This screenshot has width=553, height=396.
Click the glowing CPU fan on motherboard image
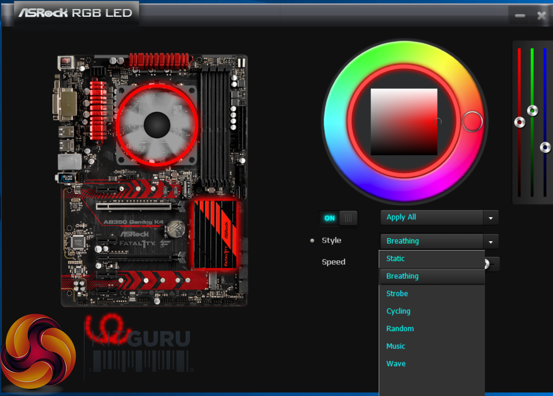pyautogui.click(x=157, y=125)
